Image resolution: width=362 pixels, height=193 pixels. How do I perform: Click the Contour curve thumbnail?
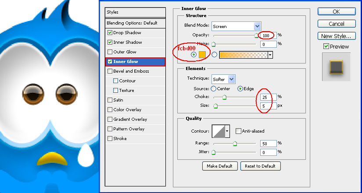(x=219, y=131)
